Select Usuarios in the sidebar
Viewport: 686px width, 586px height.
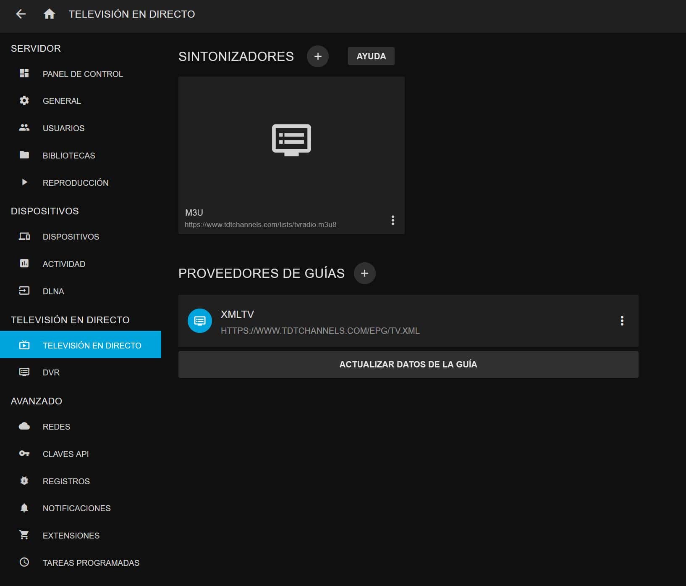[x=63, y=128]
